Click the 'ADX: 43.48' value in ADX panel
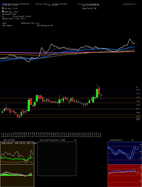Viewport: 142px width, 187px height. (6, 143)
